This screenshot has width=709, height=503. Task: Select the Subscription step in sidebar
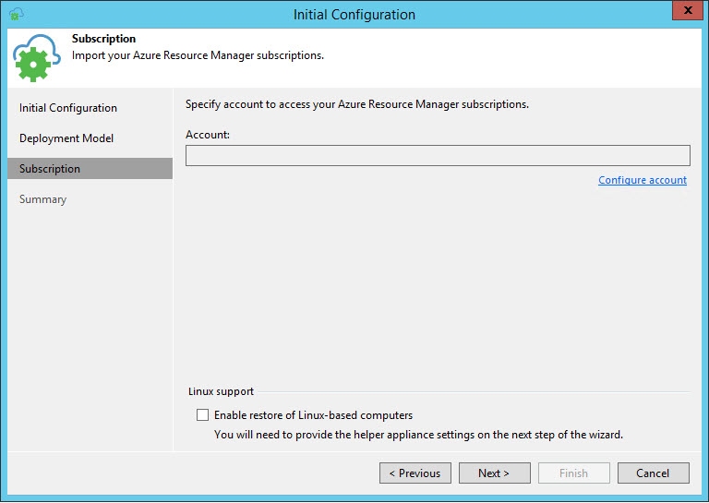click(90, 169)
